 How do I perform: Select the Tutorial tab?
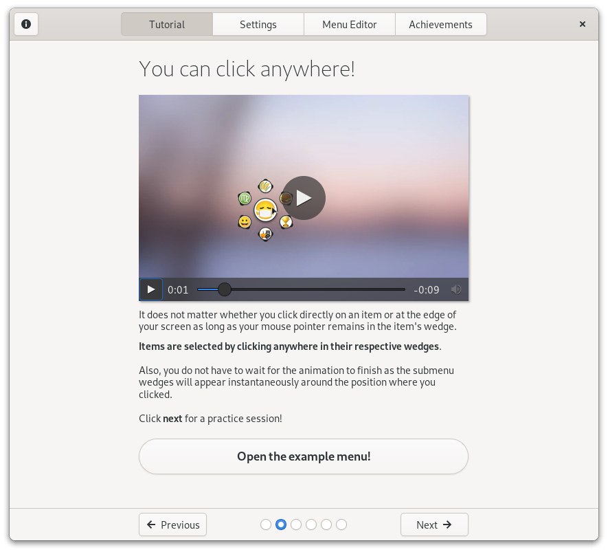coord(167,24)
